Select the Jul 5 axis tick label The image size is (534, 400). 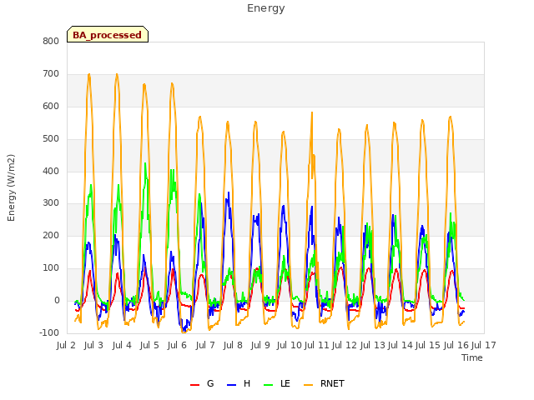coord(149,345)
